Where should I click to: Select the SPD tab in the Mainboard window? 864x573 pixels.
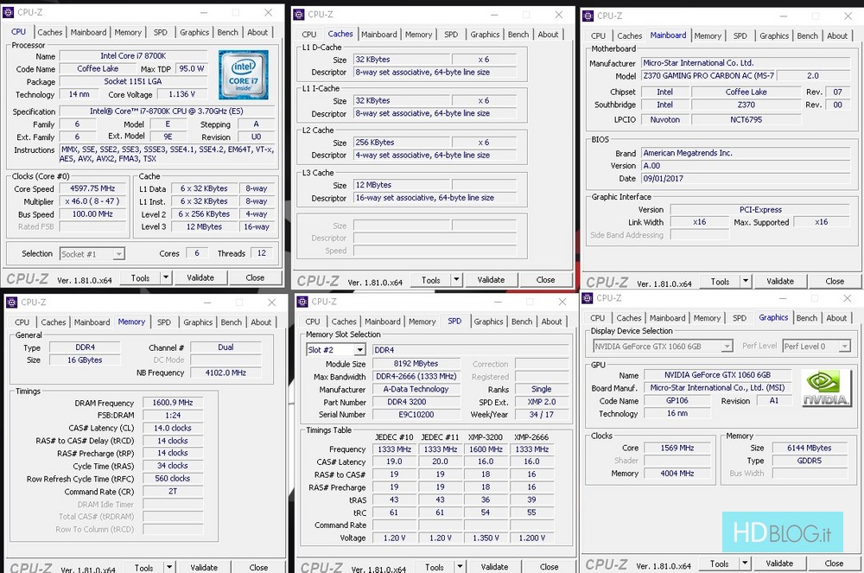740,36
